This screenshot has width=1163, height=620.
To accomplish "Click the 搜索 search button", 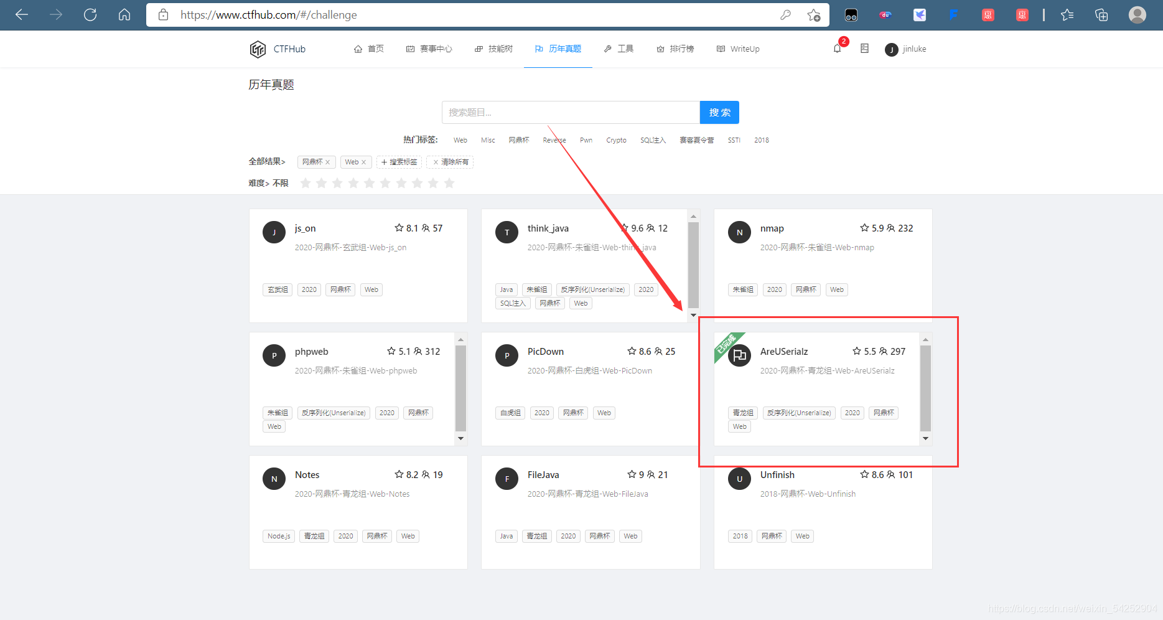I will coord(719,112).
